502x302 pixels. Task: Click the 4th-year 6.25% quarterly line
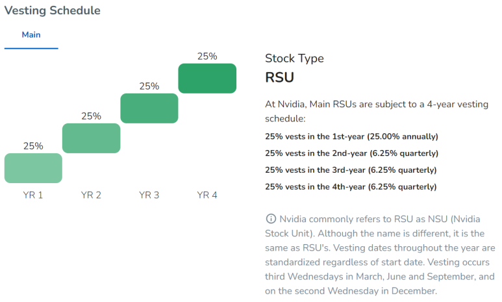pos(351,186)
